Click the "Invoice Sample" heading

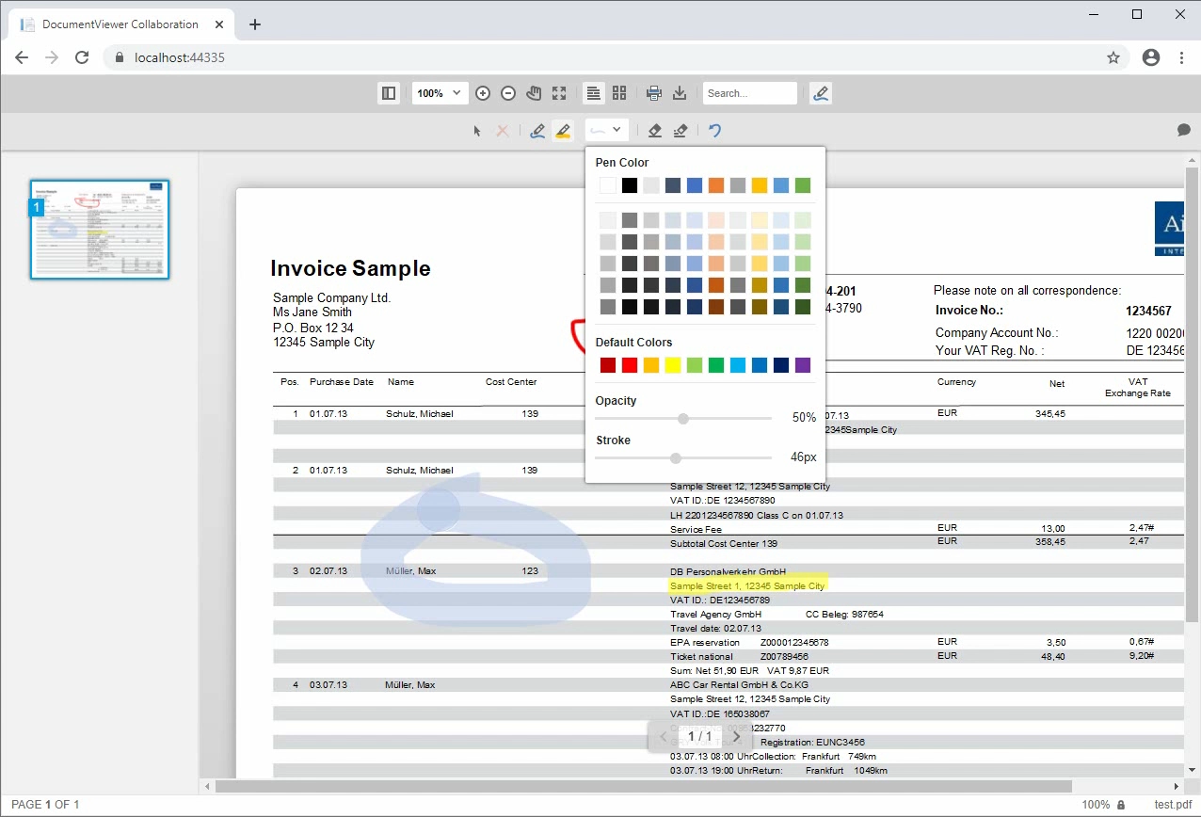click(350, 268)
